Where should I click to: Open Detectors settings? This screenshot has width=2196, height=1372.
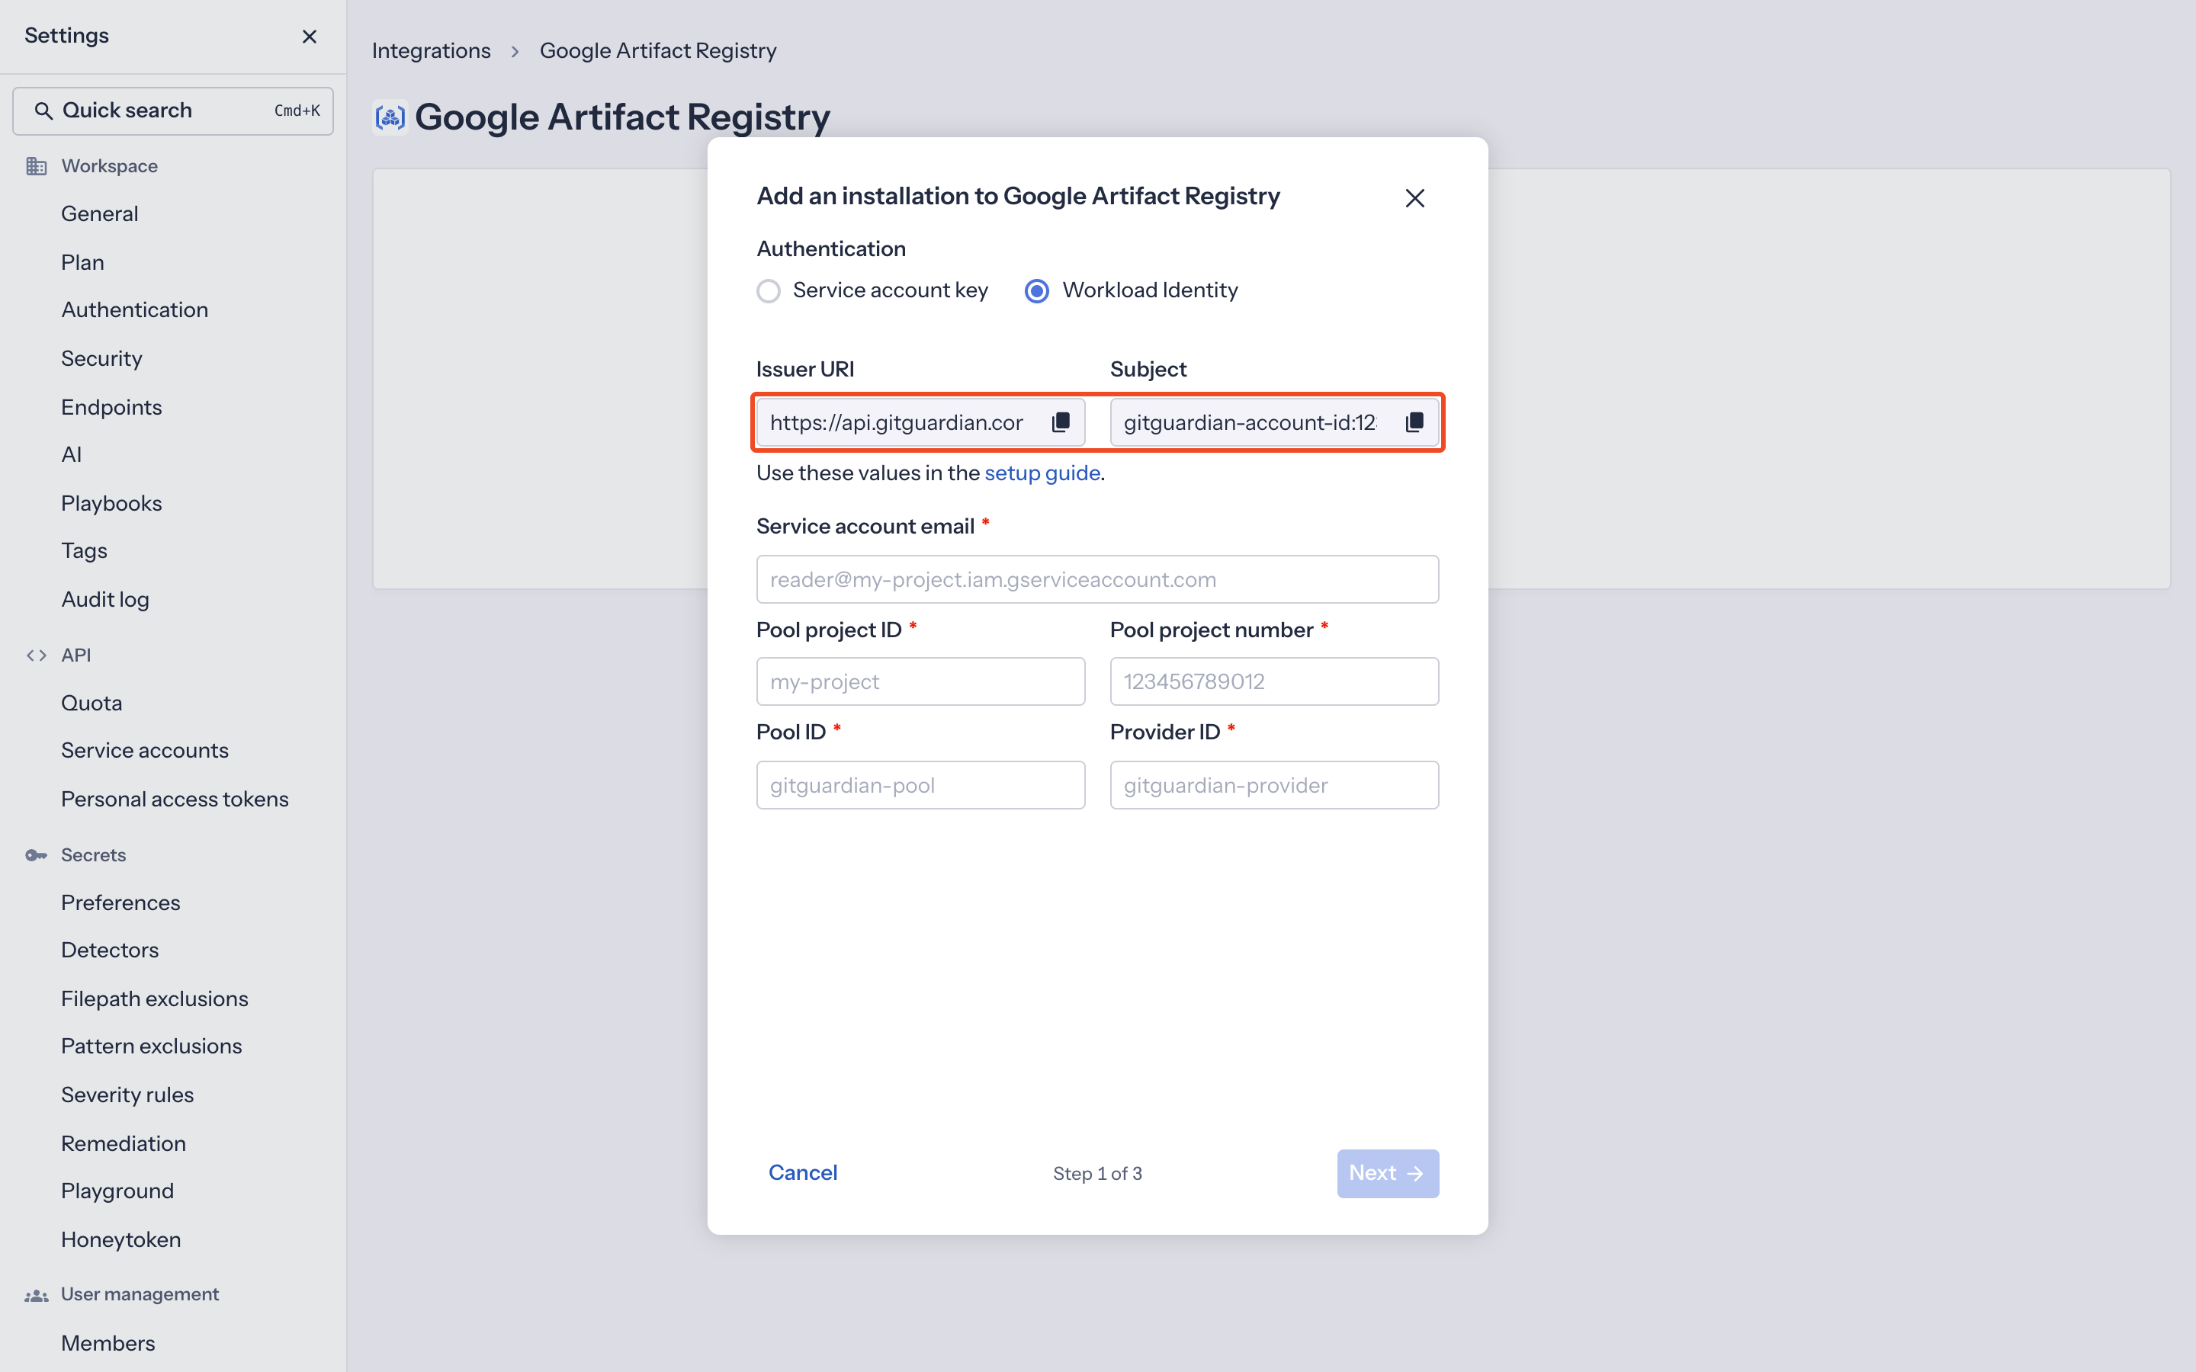[110, 950]
